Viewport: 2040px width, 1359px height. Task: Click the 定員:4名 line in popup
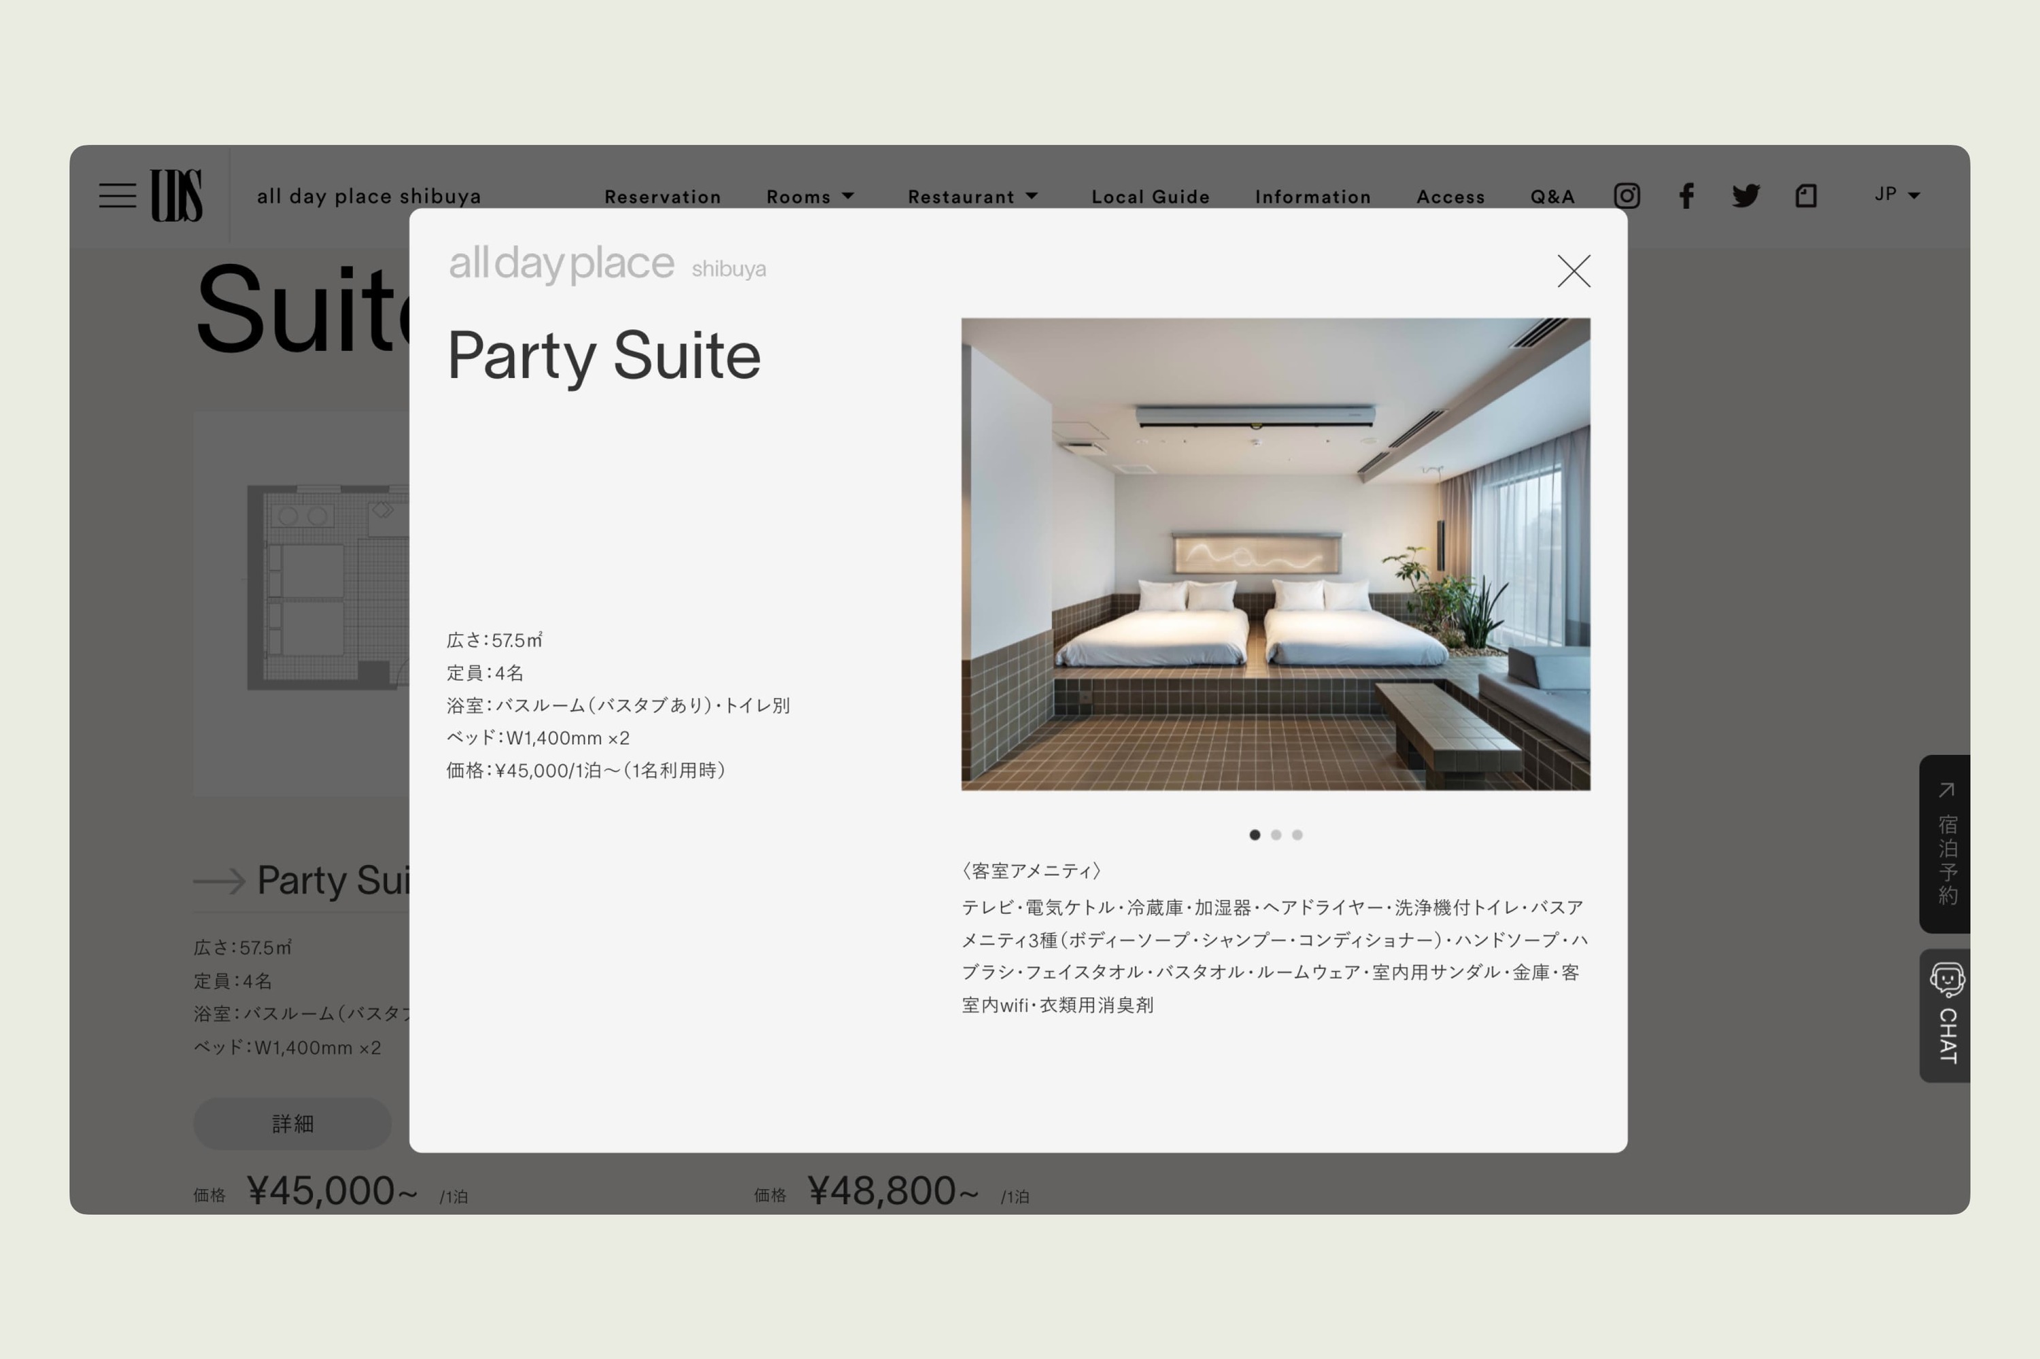[x=484, y=673]
